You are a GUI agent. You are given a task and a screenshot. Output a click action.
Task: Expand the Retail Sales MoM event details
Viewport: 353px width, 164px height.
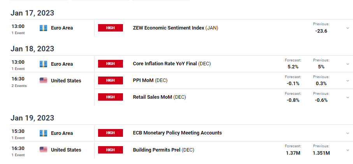(x=348, y=97)
